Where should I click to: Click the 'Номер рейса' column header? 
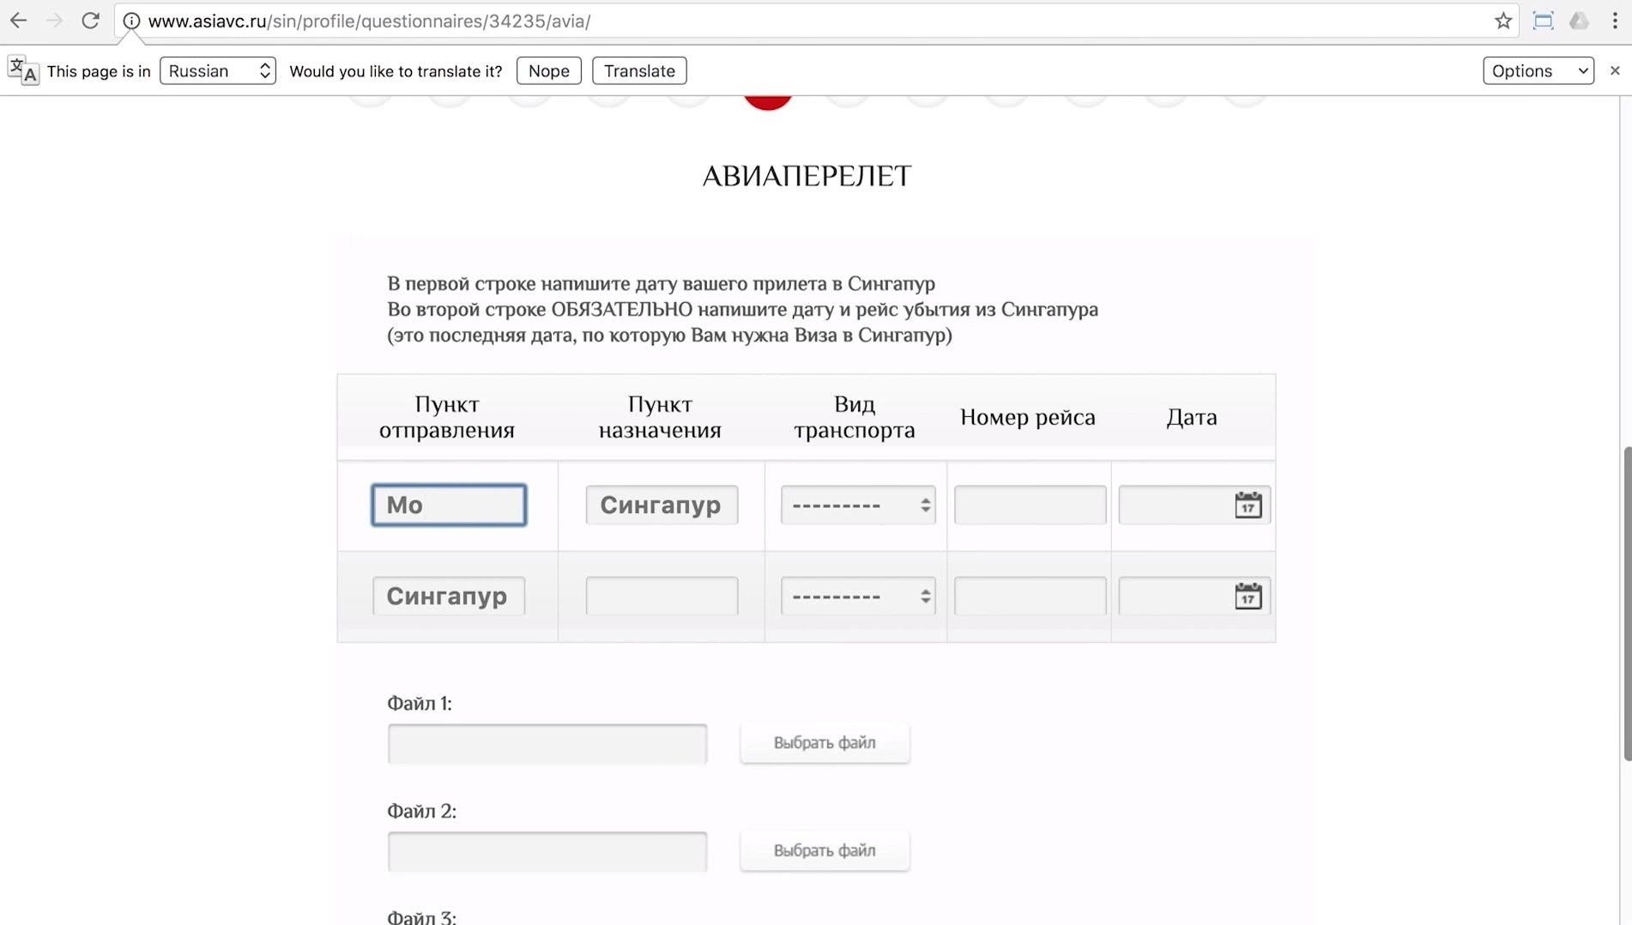[1028, 417]
